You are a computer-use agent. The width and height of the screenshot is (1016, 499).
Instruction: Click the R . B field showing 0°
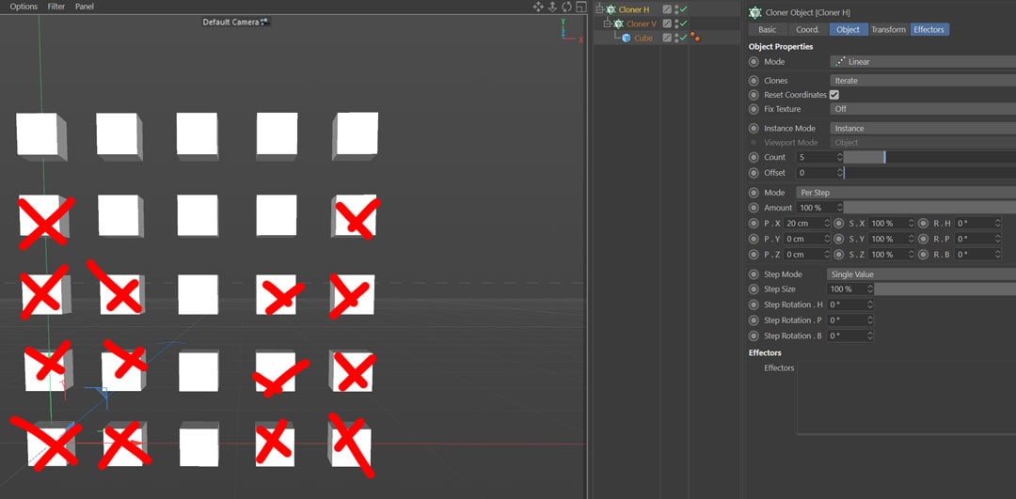(976, 255)
